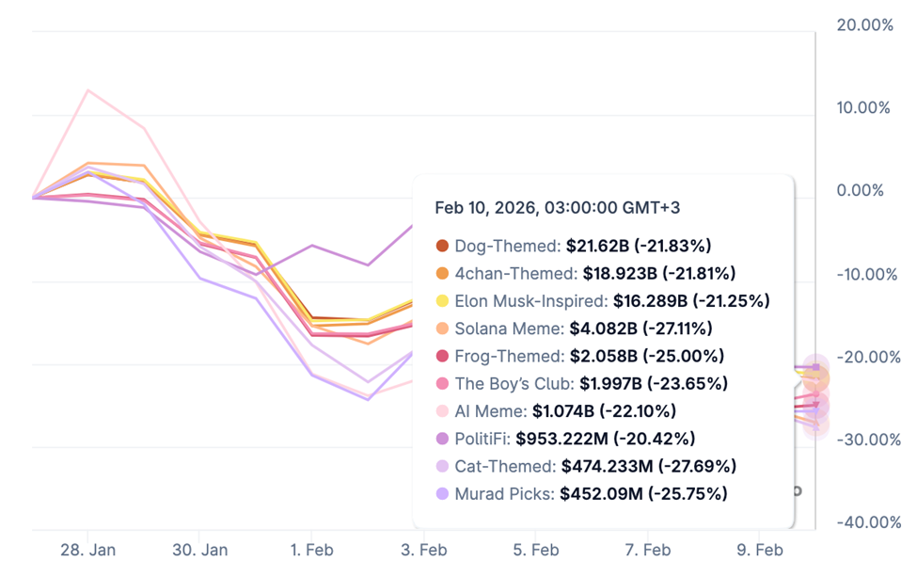Click the Cat-Themed lavender color dot

point(442,466)
